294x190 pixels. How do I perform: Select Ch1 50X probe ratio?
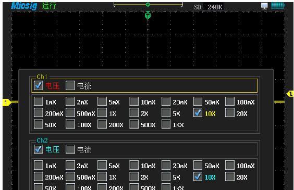click(x=39, y=124)
